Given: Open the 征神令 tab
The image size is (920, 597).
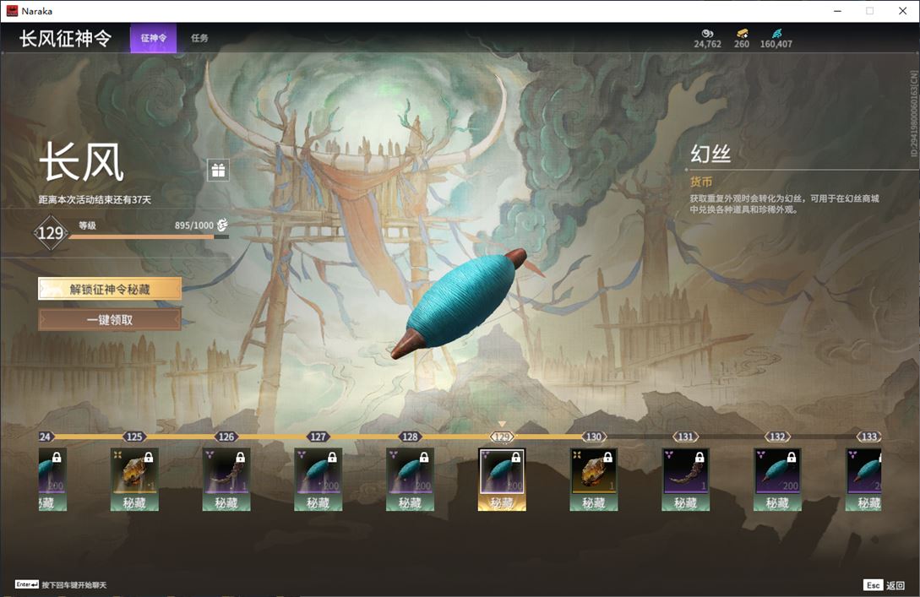Looking at the screenshot, I should tap(153, 38).
